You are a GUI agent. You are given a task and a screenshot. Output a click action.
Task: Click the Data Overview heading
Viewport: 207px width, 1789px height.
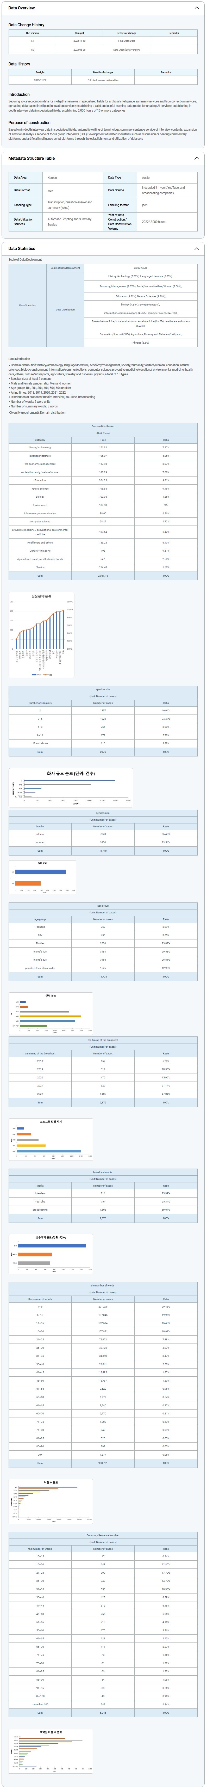[x=22, y=8]
